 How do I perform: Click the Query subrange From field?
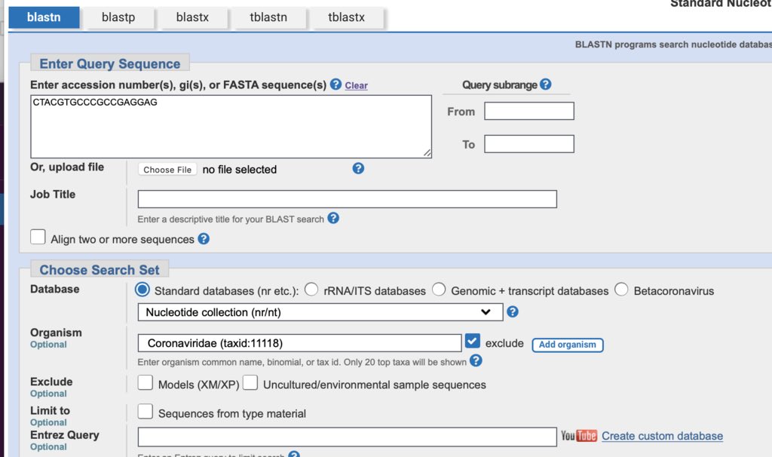[x=529, y=111]
